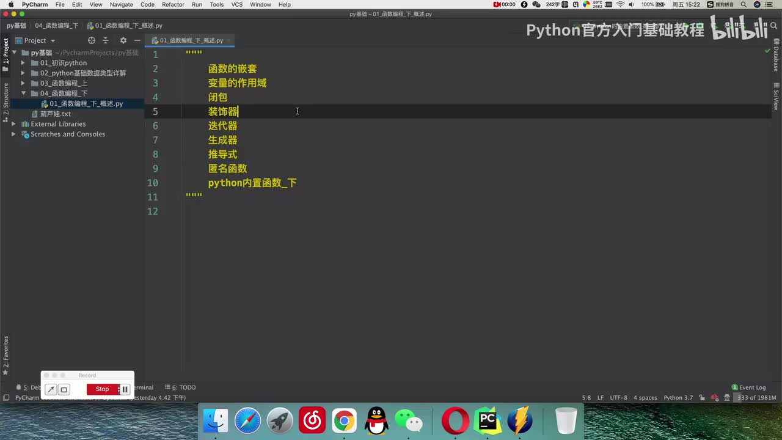Screen dimensions: 782x440
Task: Click the 4 spaces indent setting
Action: coord(645,398)
